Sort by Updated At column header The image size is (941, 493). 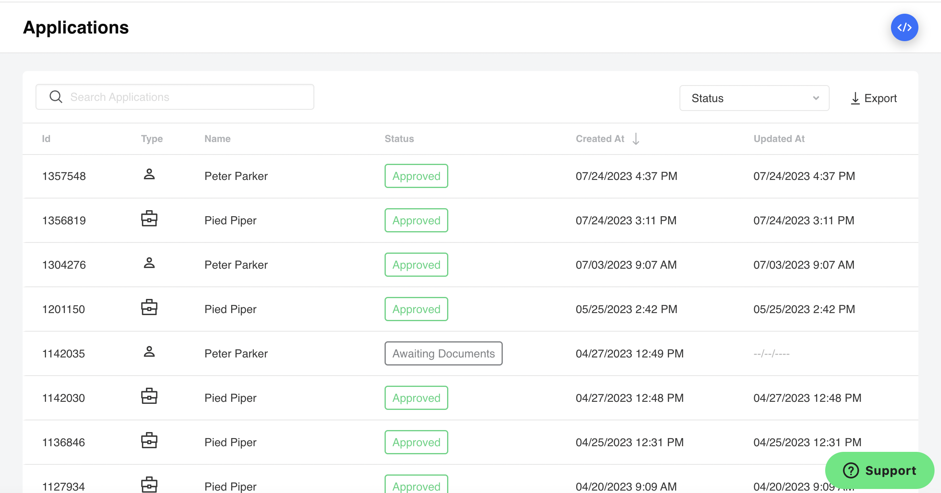(x=779, y=139)
